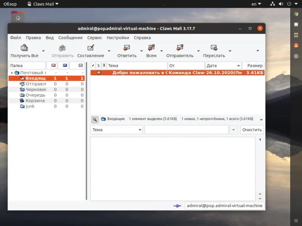This screenshot has width=302, height=226.
Task: Click the volume icon in top bar
Action: click(x=281, y=4)
